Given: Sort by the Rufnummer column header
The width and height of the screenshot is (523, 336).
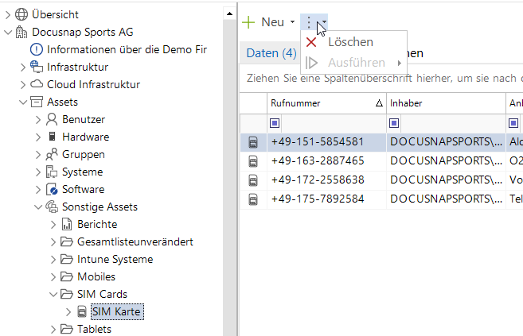Looking at the screenshot, I should (x=318, y=103).
